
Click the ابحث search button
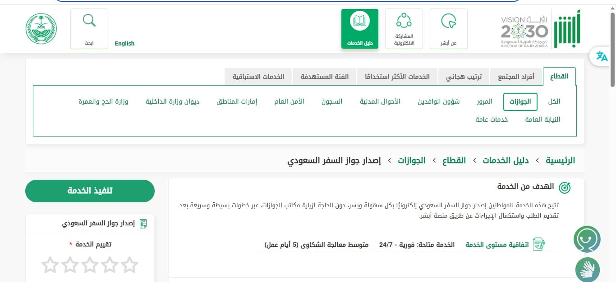pos(89,29)
